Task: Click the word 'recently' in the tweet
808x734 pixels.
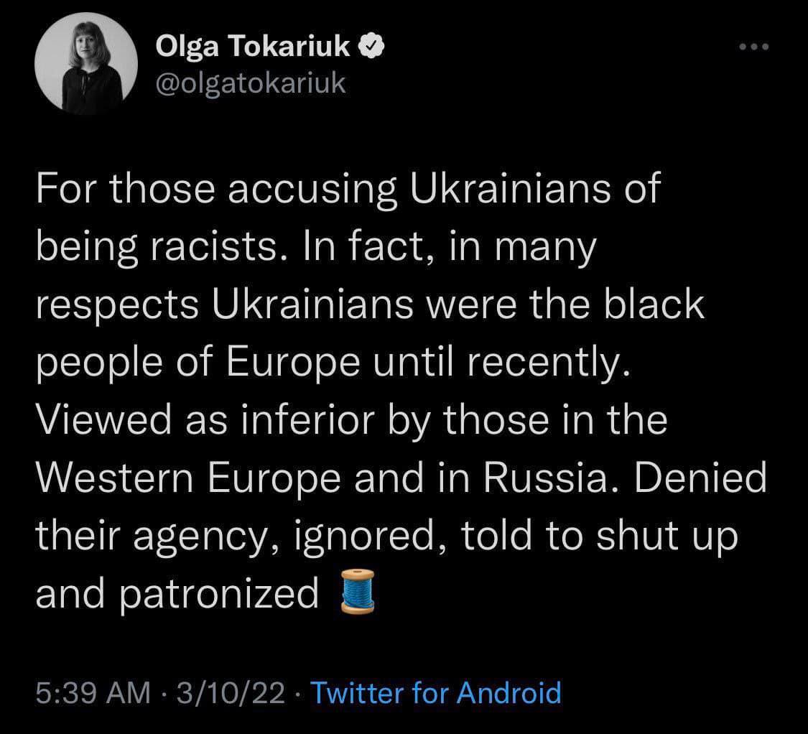Action: pos(544,363)
